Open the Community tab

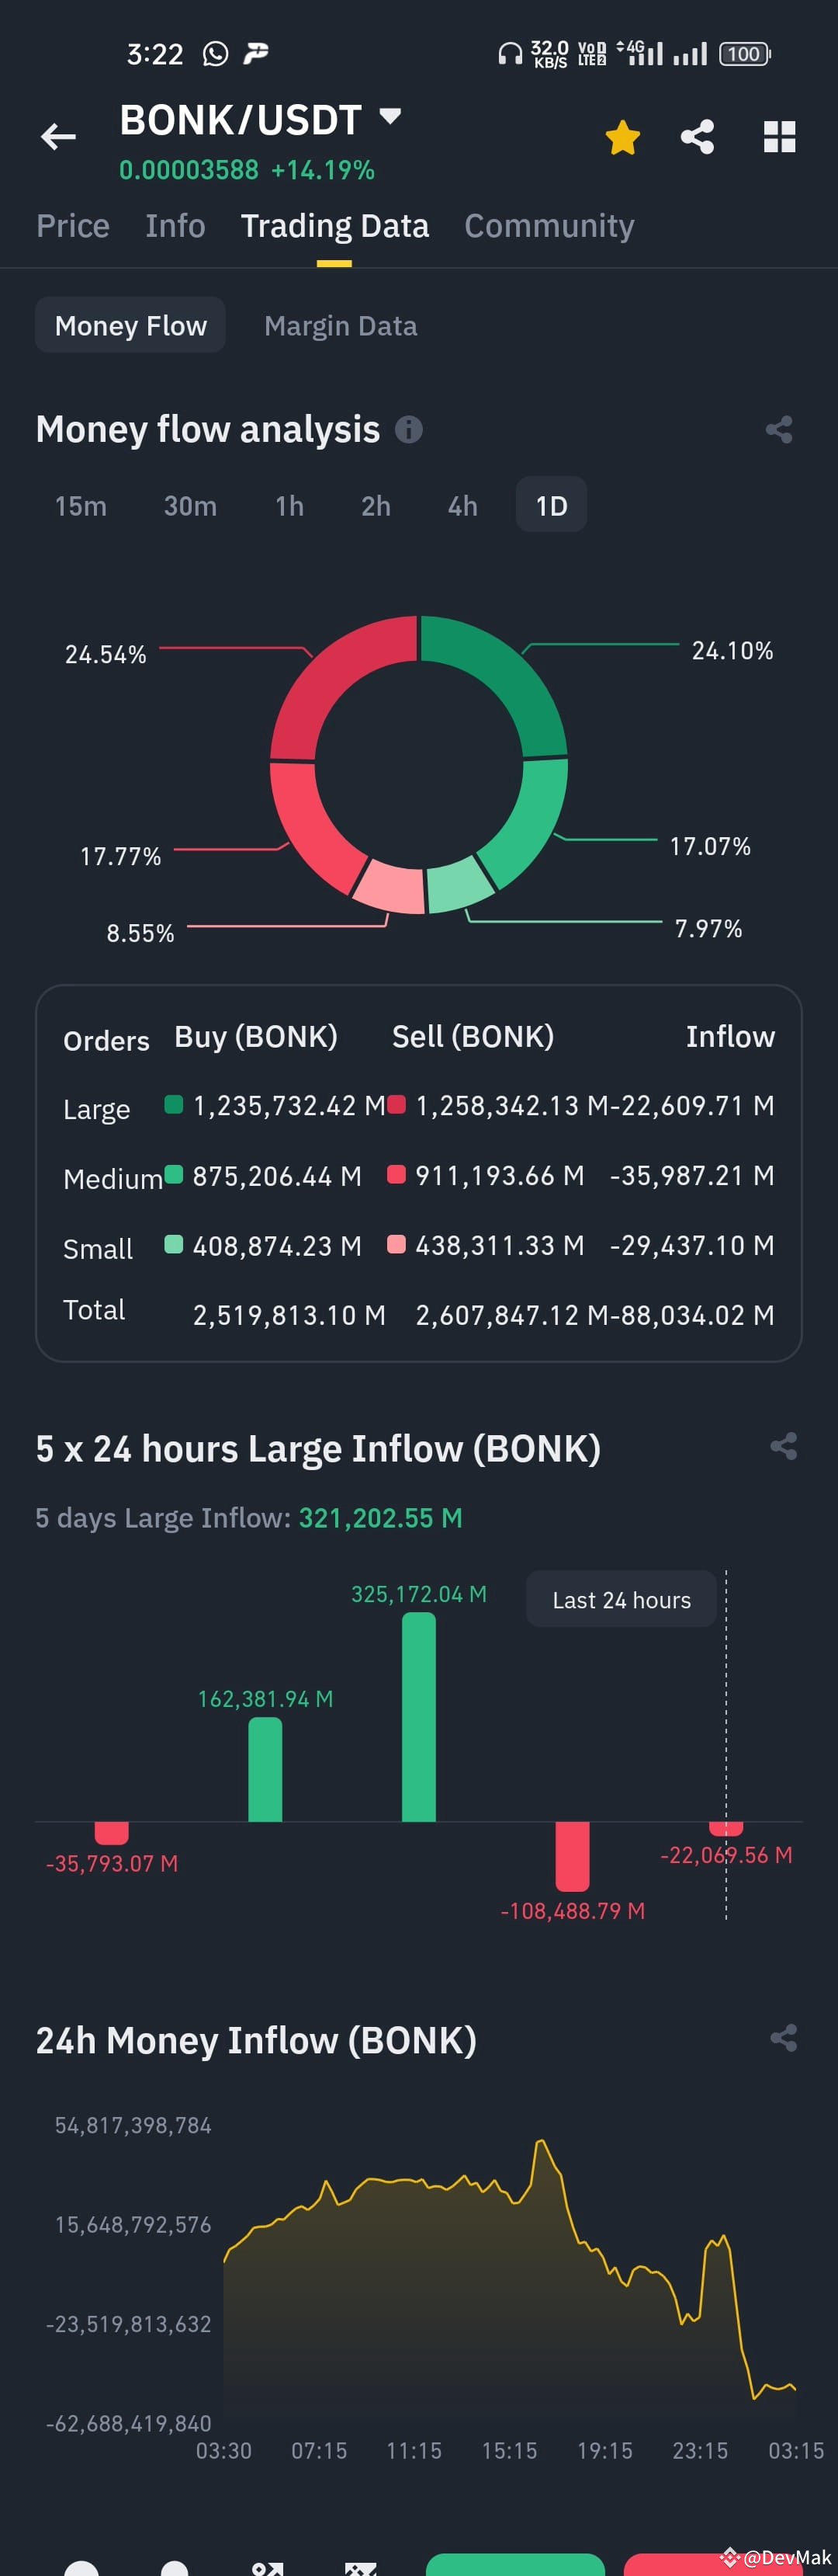547,225
